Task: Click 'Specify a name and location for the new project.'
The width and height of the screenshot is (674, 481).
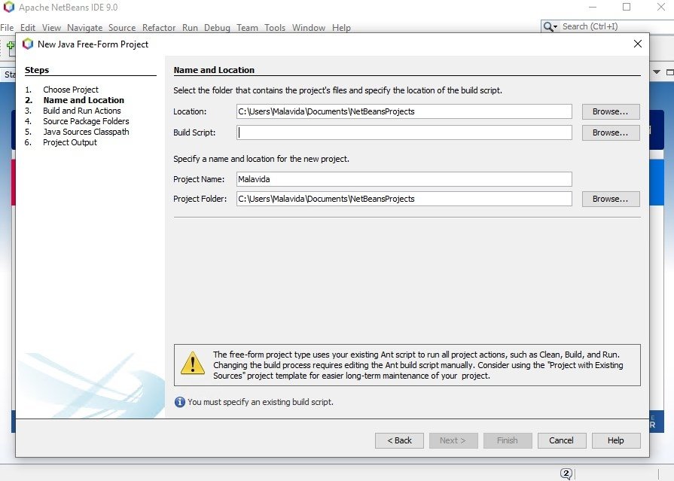Action: coord(261,159)
